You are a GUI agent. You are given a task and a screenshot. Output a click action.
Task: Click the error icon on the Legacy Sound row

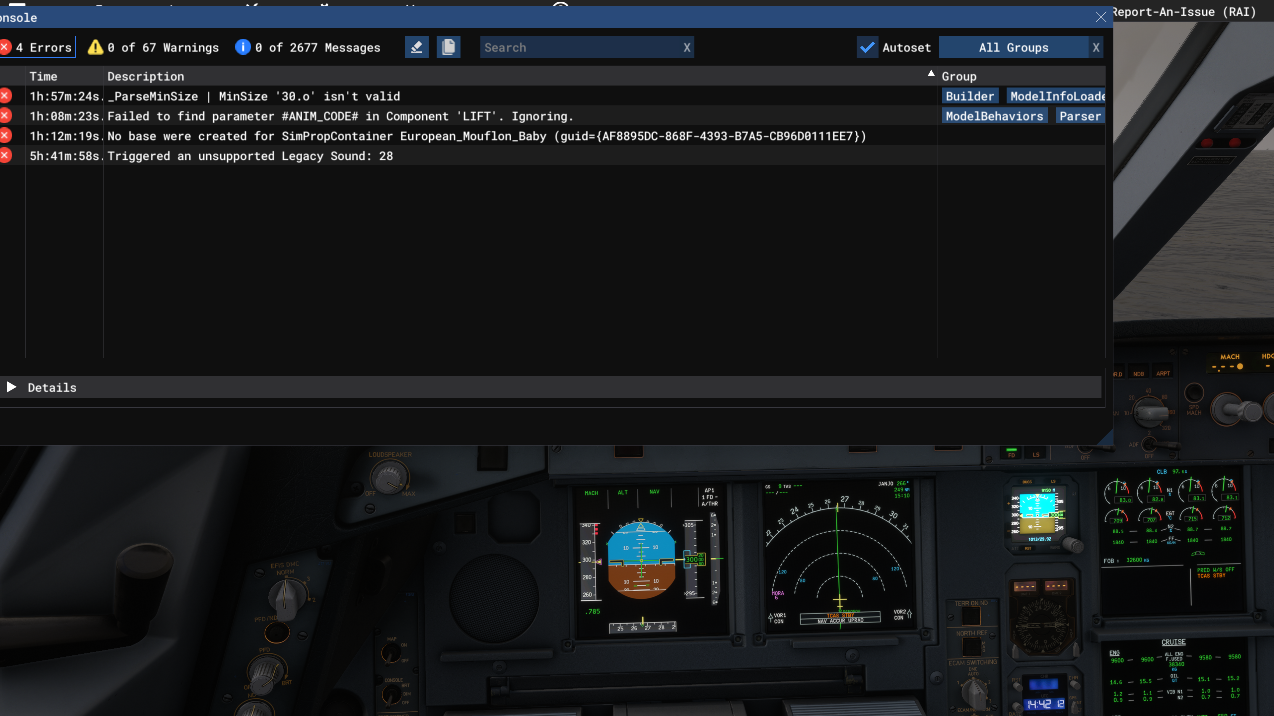(5, 156)
